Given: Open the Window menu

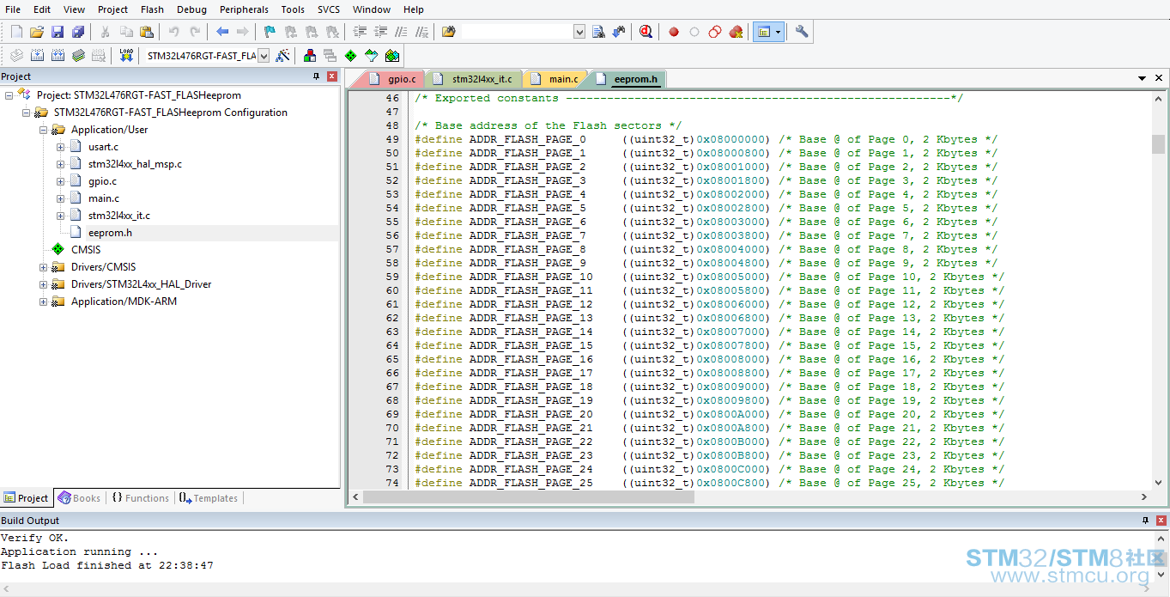Looking at the screenshot, I should click(x=372, y=9).
